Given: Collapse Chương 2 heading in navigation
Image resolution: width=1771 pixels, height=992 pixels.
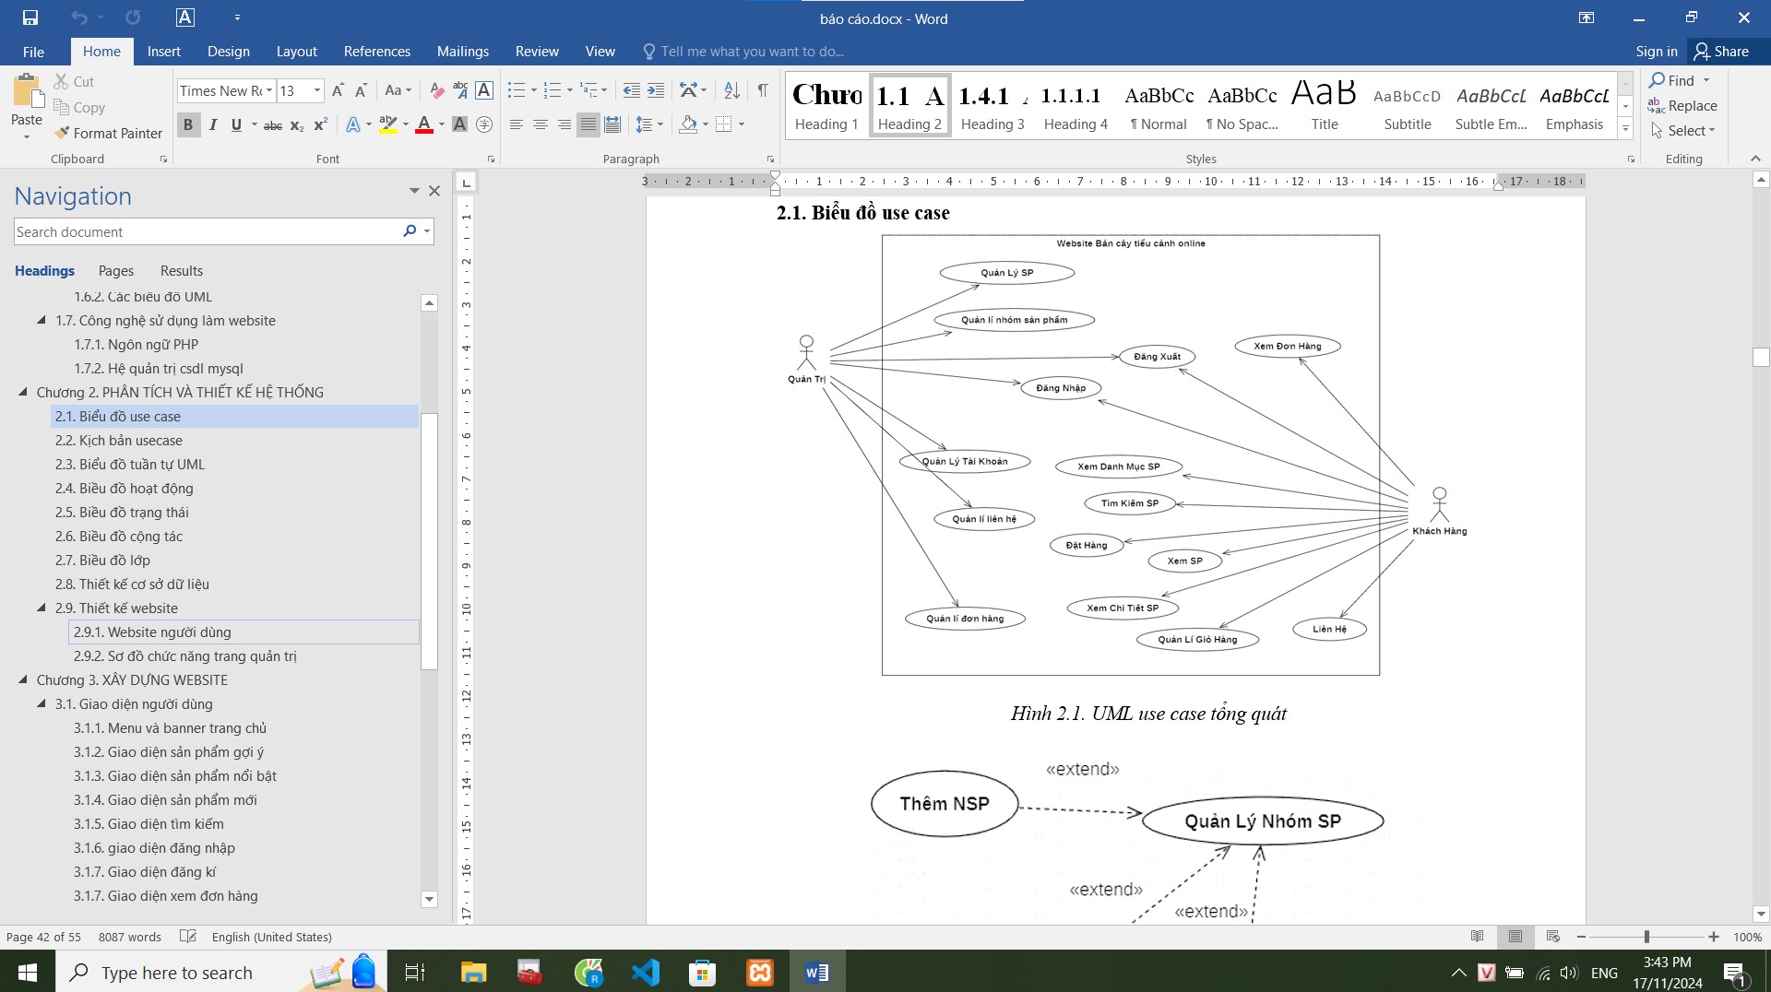Looking at the screenshot, I should (x=23, y=392).
